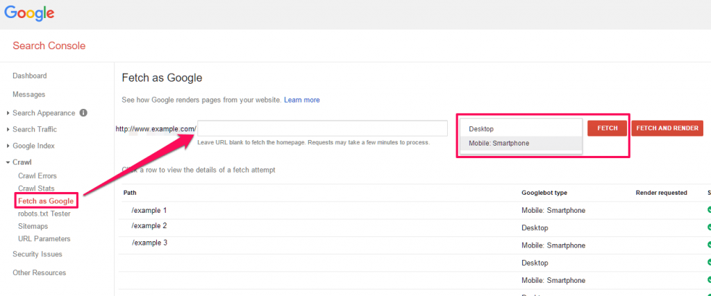Click the Search Appearance info icon
Screen dimensions: 711x296
[83, 113]
